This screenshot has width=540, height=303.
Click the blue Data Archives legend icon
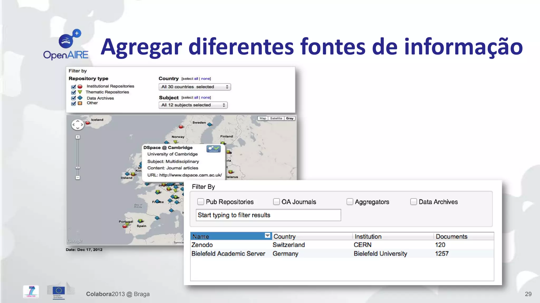coord(80,98)
